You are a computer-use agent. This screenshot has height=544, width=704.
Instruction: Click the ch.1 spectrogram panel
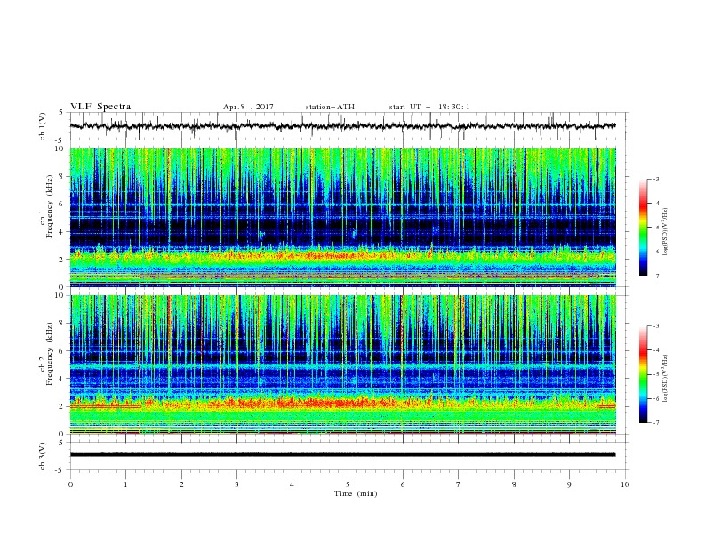click(x=343, y=217)
